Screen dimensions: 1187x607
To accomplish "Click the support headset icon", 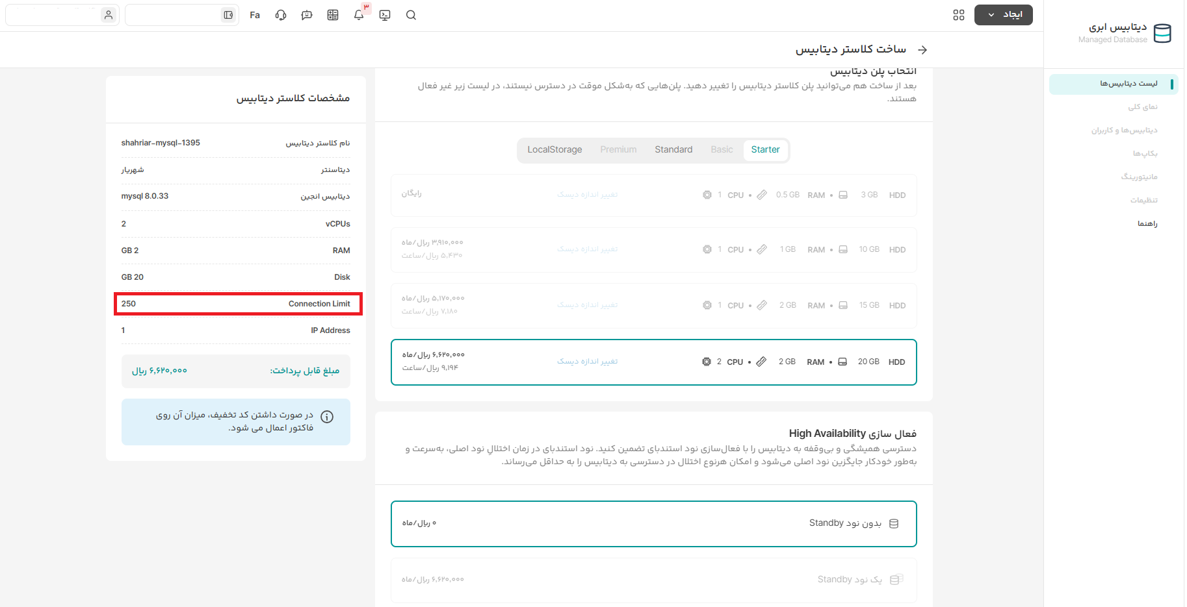I will [281, 15].
